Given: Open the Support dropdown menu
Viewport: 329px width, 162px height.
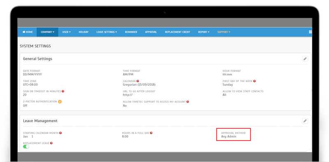Looking at the screenshot, I should pyautogui.click(x=224, y=32).
